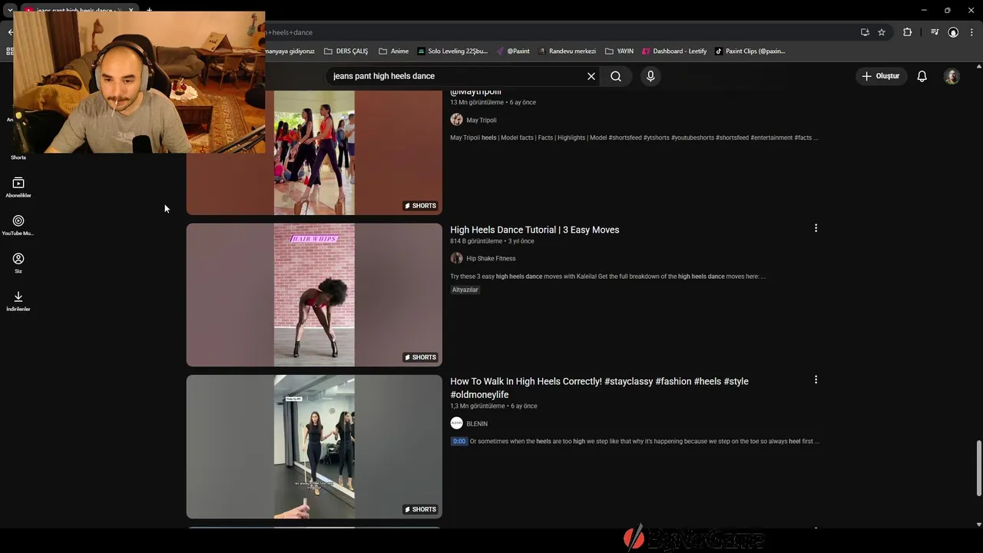Screen dimensions: 983x553
Task: Click May Tripoli channel avatar
Action: click(456, 120)
